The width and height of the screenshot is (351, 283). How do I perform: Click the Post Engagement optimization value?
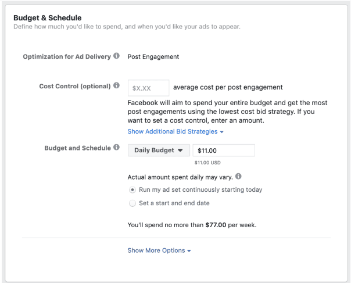153,56
